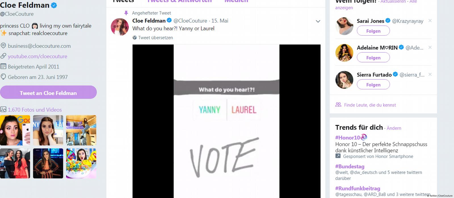
Task: Follow Adelaine Morin with Folgen button
Action: pos(373,57)
